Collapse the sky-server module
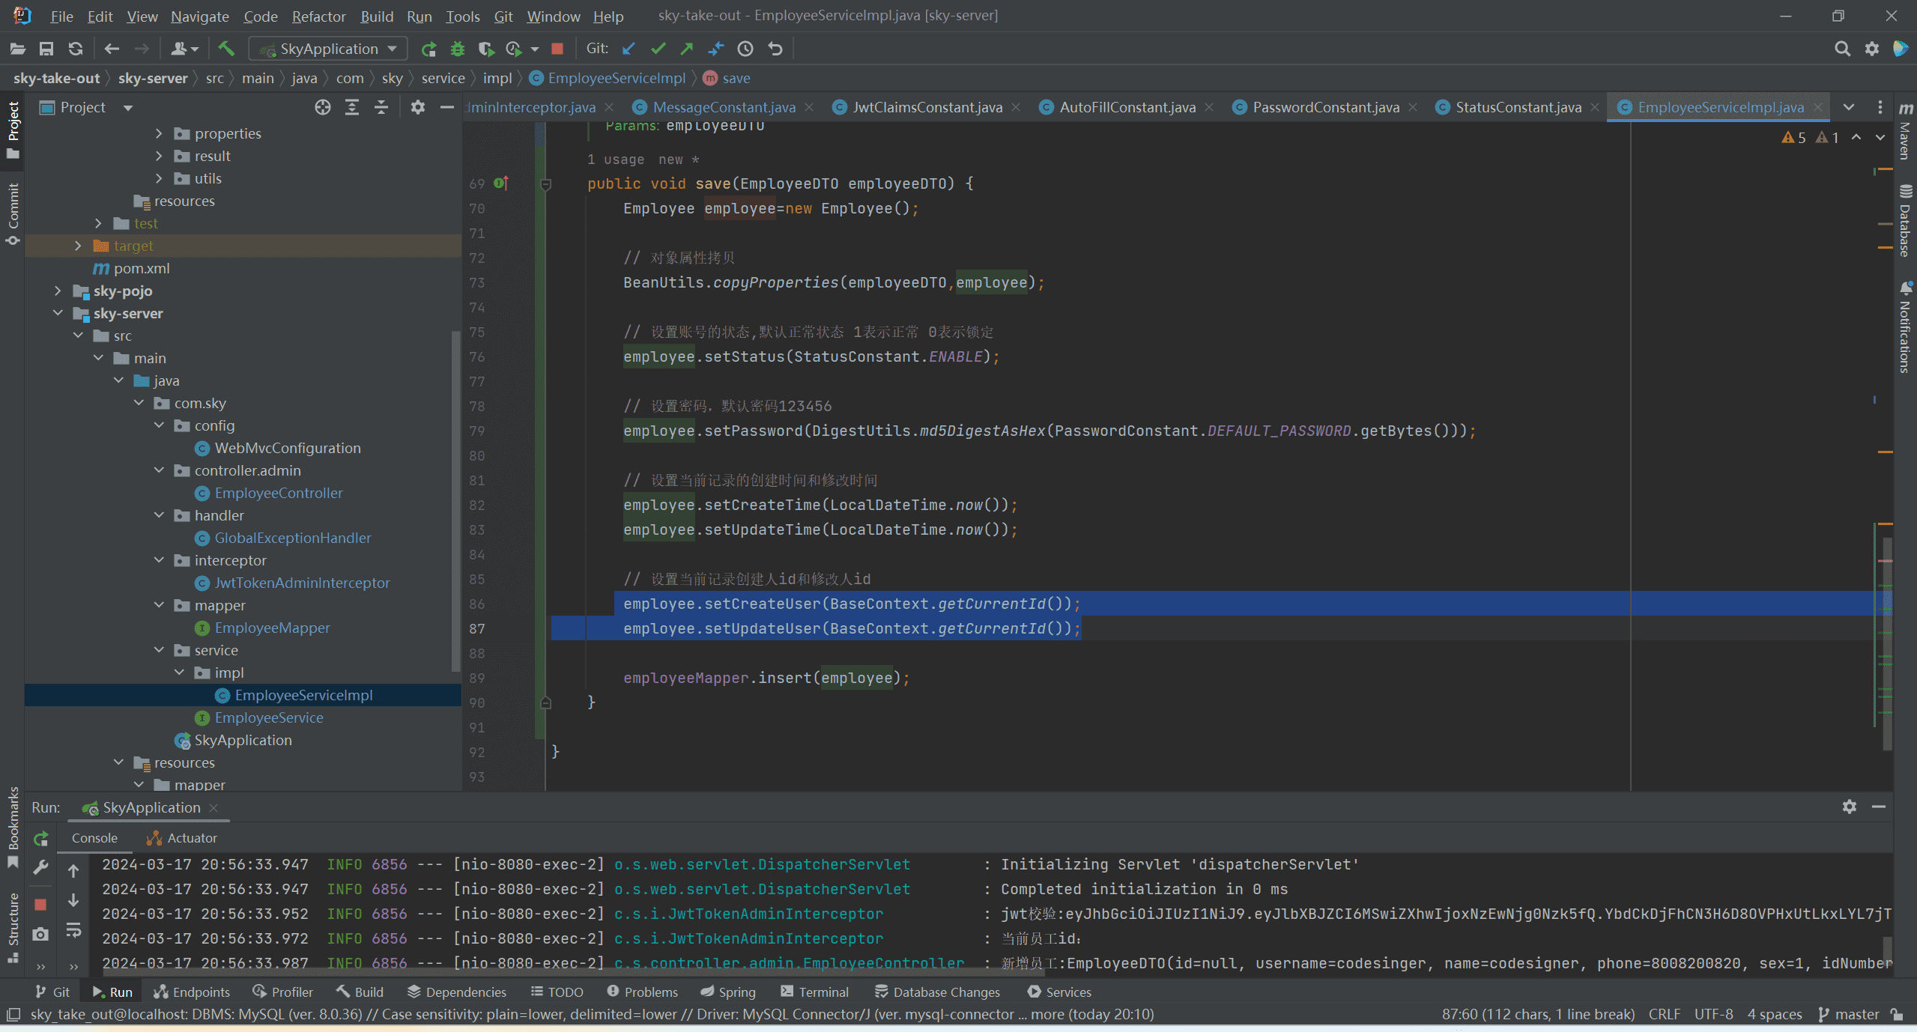Screen dimensions: 1917x1032 (58, 313)
